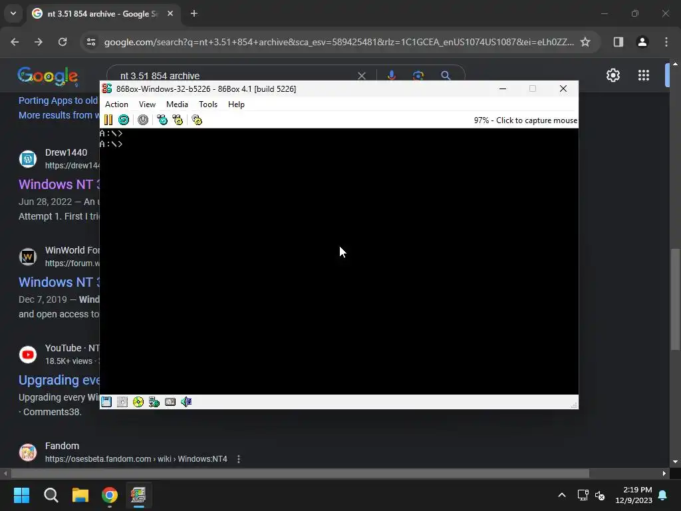Open File Explorer from taskbar
This screenshot has height=511, width=681.
80,495
